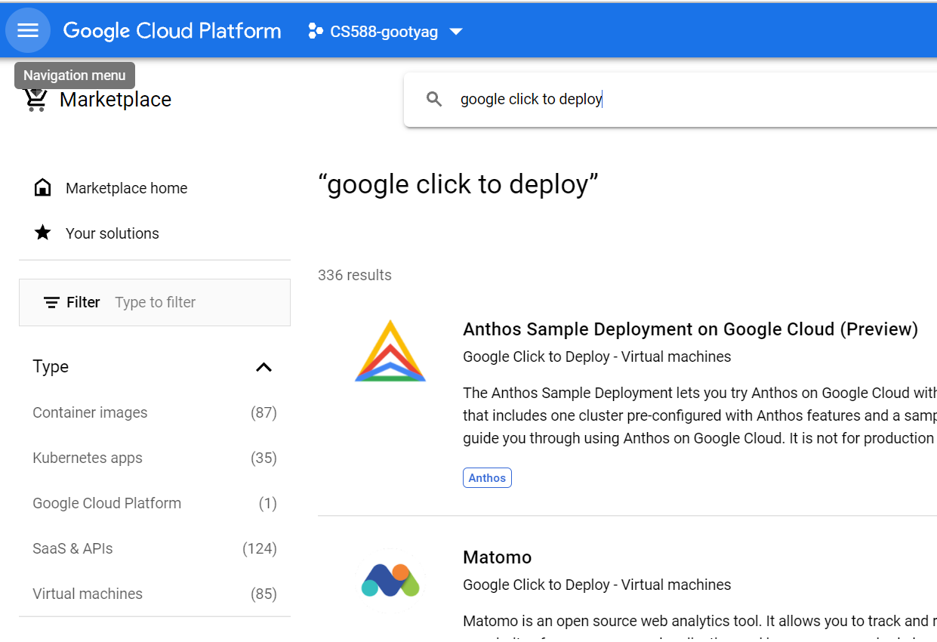The height and width of the screenshot is (642, 937).
Task: Click the (124) count for SaaS & APIs
Action: 260,548
